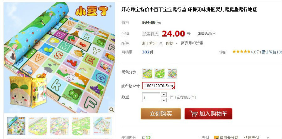Image resolution: width=282 pixels, height=139 pixels.
Task: Click the magnifier zoom icon on product image
Action: coord(112,110)
